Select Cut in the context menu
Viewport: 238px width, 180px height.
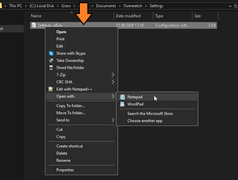pos(82,130)
